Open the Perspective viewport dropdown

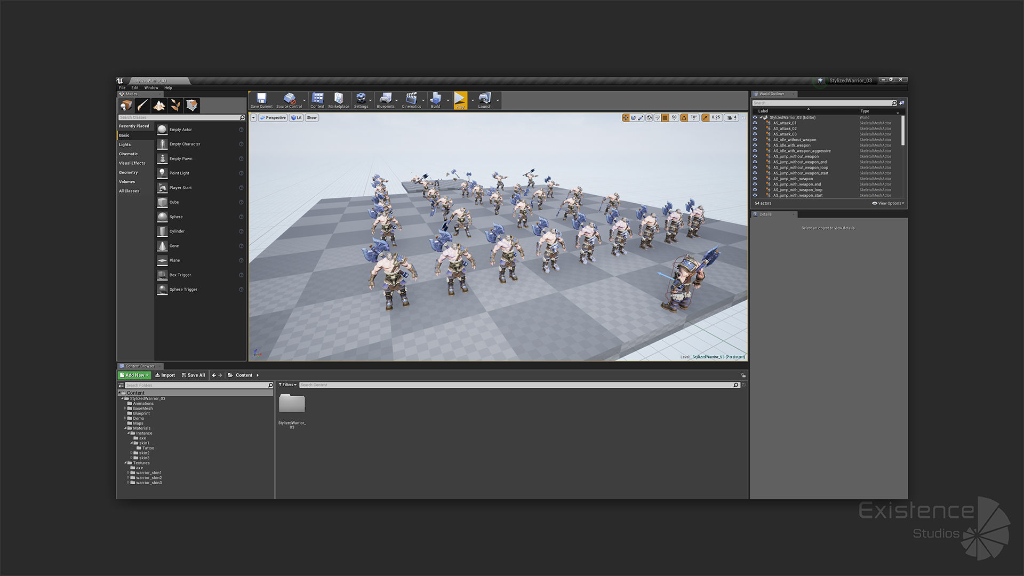point(273,118)
